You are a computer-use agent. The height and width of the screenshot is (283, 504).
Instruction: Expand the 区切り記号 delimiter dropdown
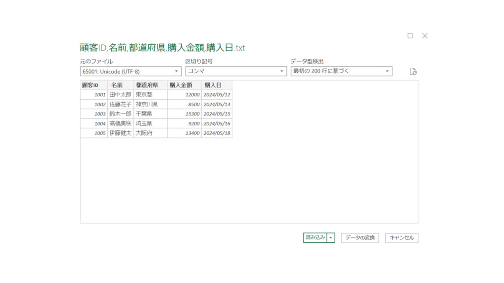(x=236, y=72)
